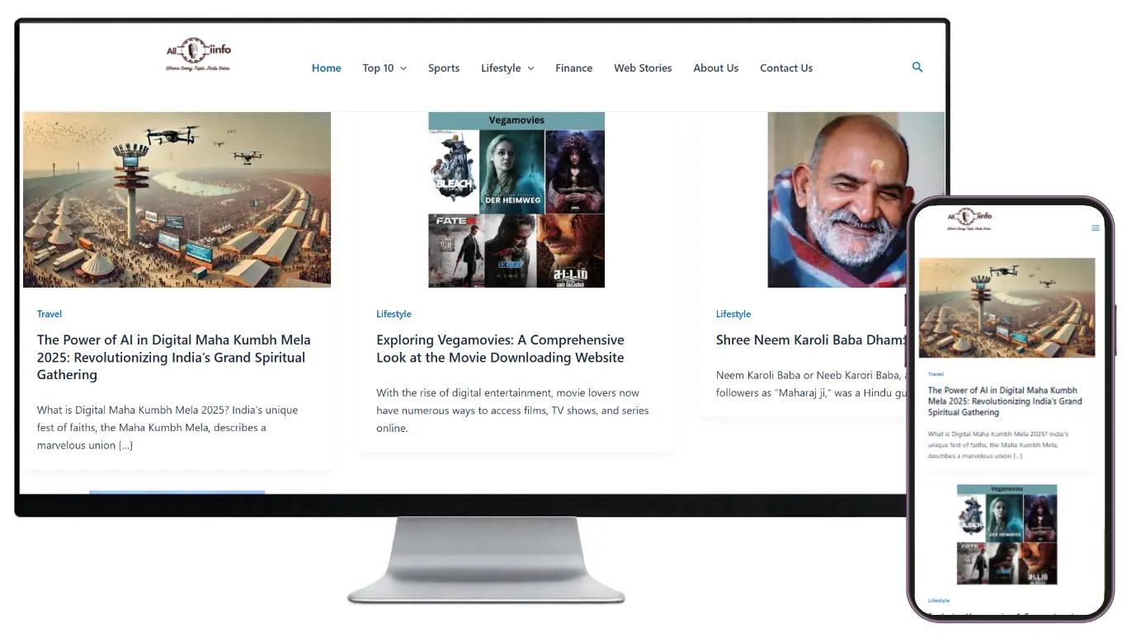
Task: Open the Digital Maha Kumbh Mela article title
Action: point(173,357)
